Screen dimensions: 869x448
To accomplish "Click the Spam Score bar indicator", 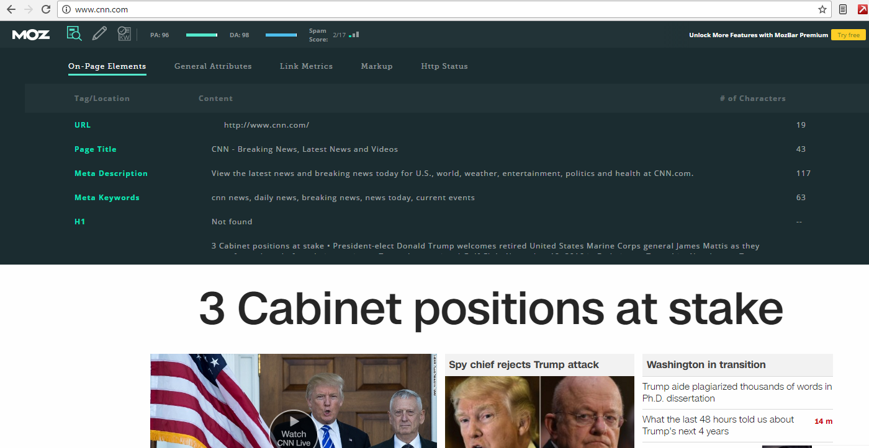I will [x=354, y=35].
